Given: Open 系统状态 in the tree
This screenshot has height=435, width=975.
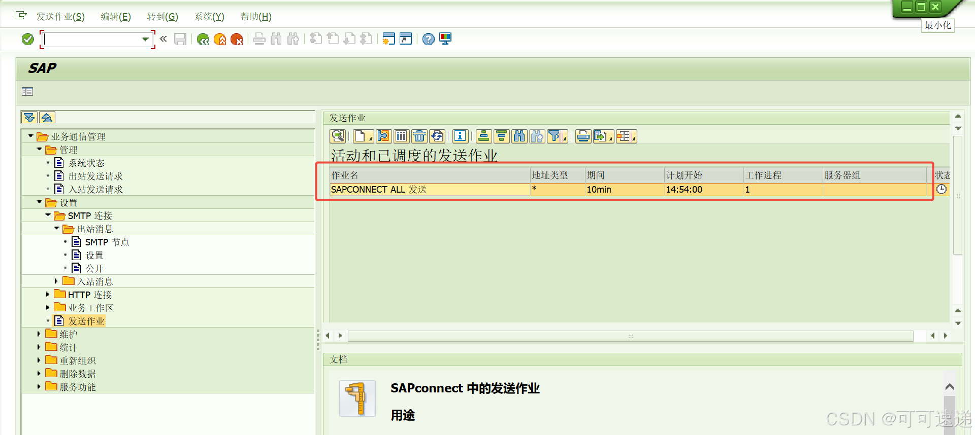Looking at the screenshot, I should point(86,163).
